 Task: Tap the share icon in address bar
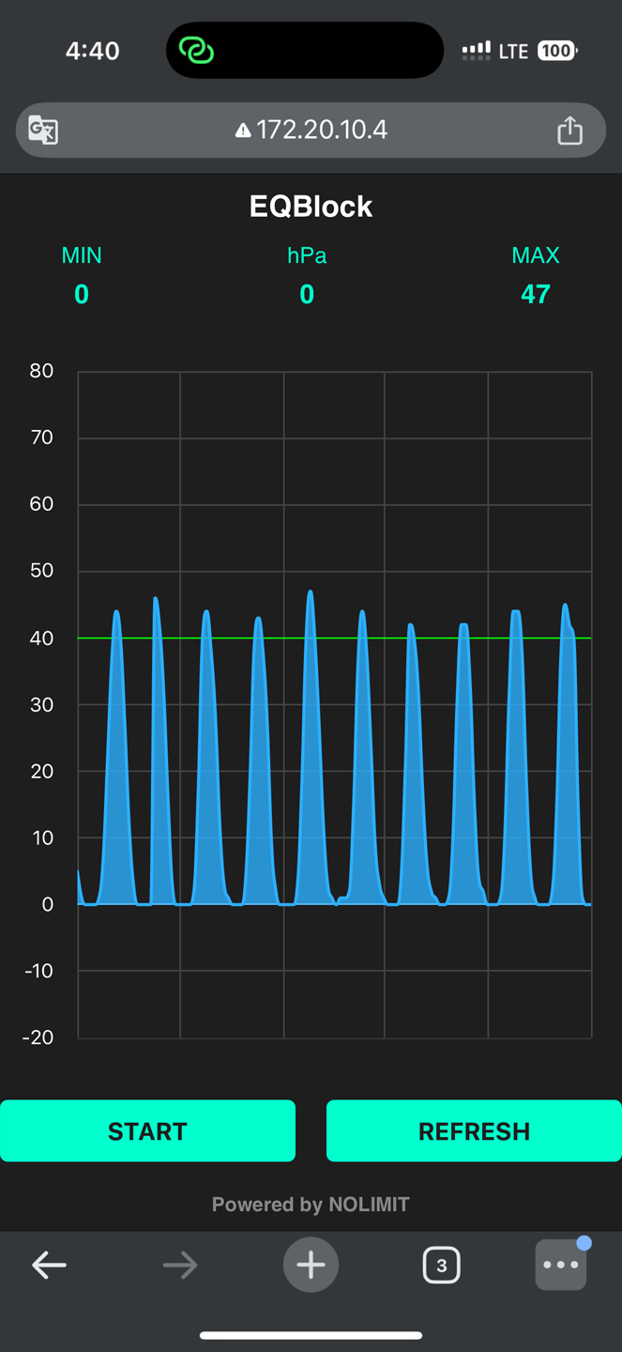[569, 130]
